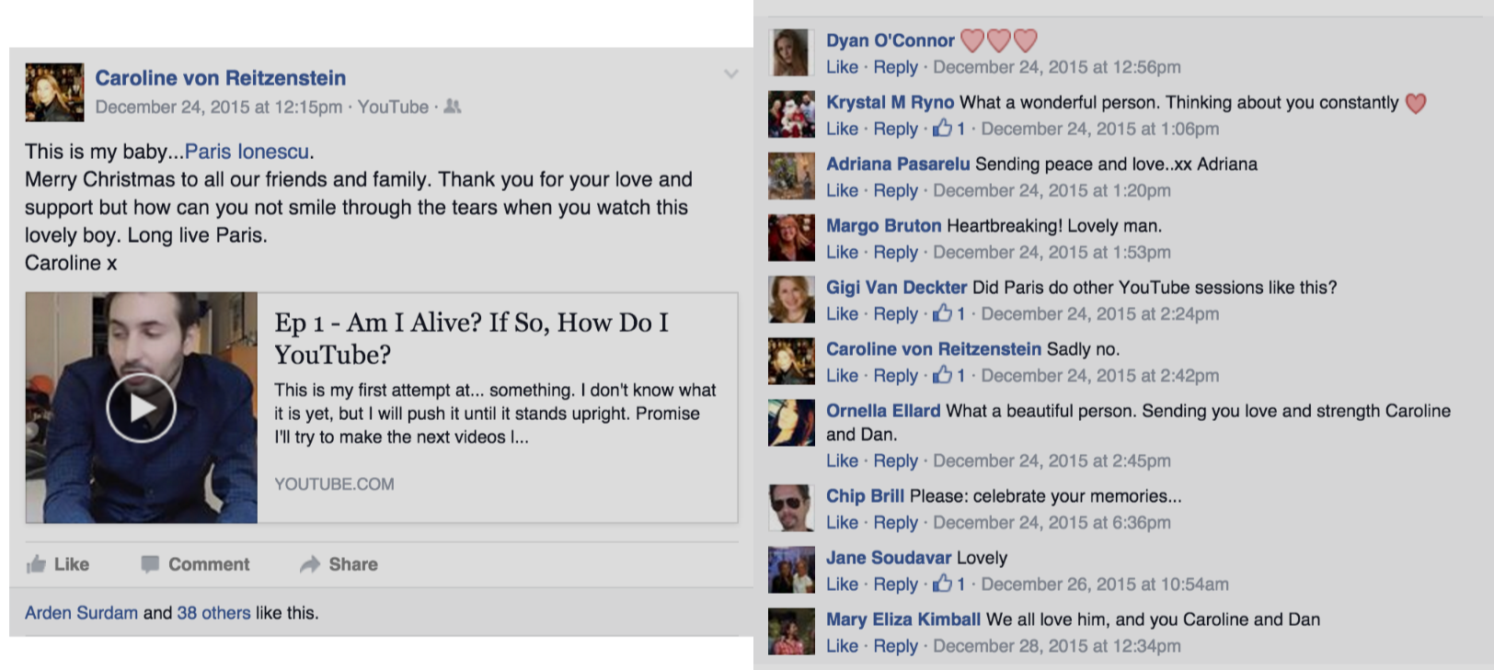Open Caroline von Reitzenstein's post author name
Image resolution: width=1494 pixels, height=670 pixels.
pyautogui.click(x=221, y=78)
